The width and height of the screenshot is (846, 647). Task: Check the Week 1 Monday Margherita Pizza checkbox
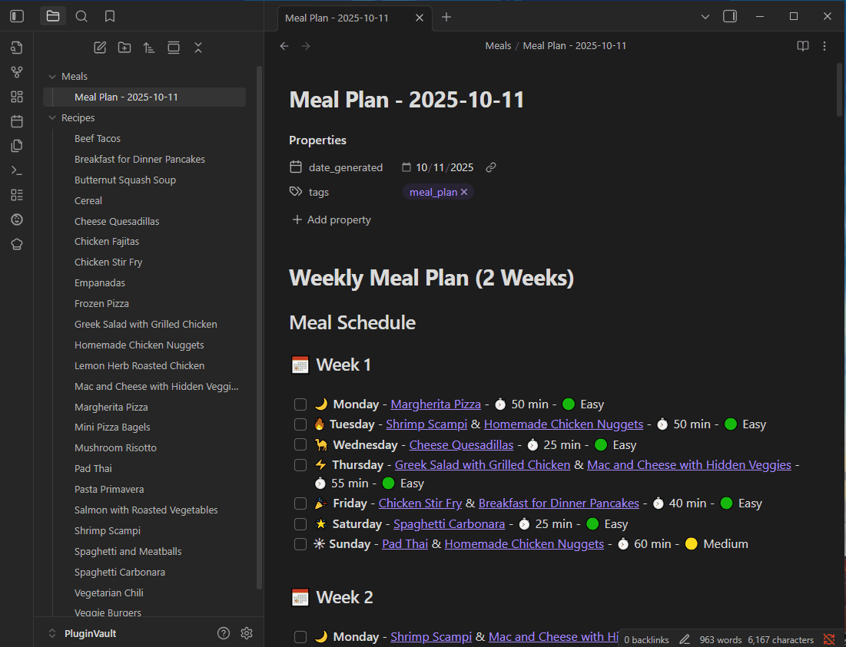300,404
